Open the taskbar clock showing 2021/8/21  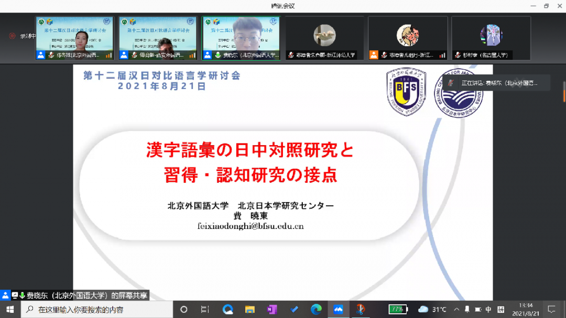pos(526,309)
